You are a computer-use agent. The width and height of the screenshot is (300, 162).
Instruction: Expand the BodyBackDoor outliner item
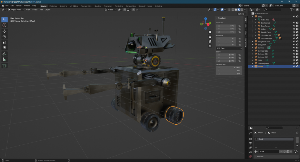[253, 41]
